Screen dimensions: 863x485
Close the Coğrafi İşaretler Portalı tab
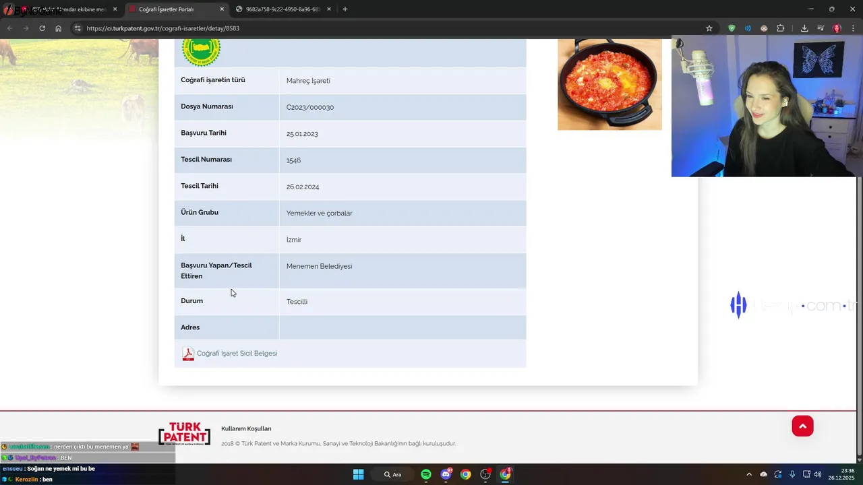pyautogui.click(x=222, y=9)
